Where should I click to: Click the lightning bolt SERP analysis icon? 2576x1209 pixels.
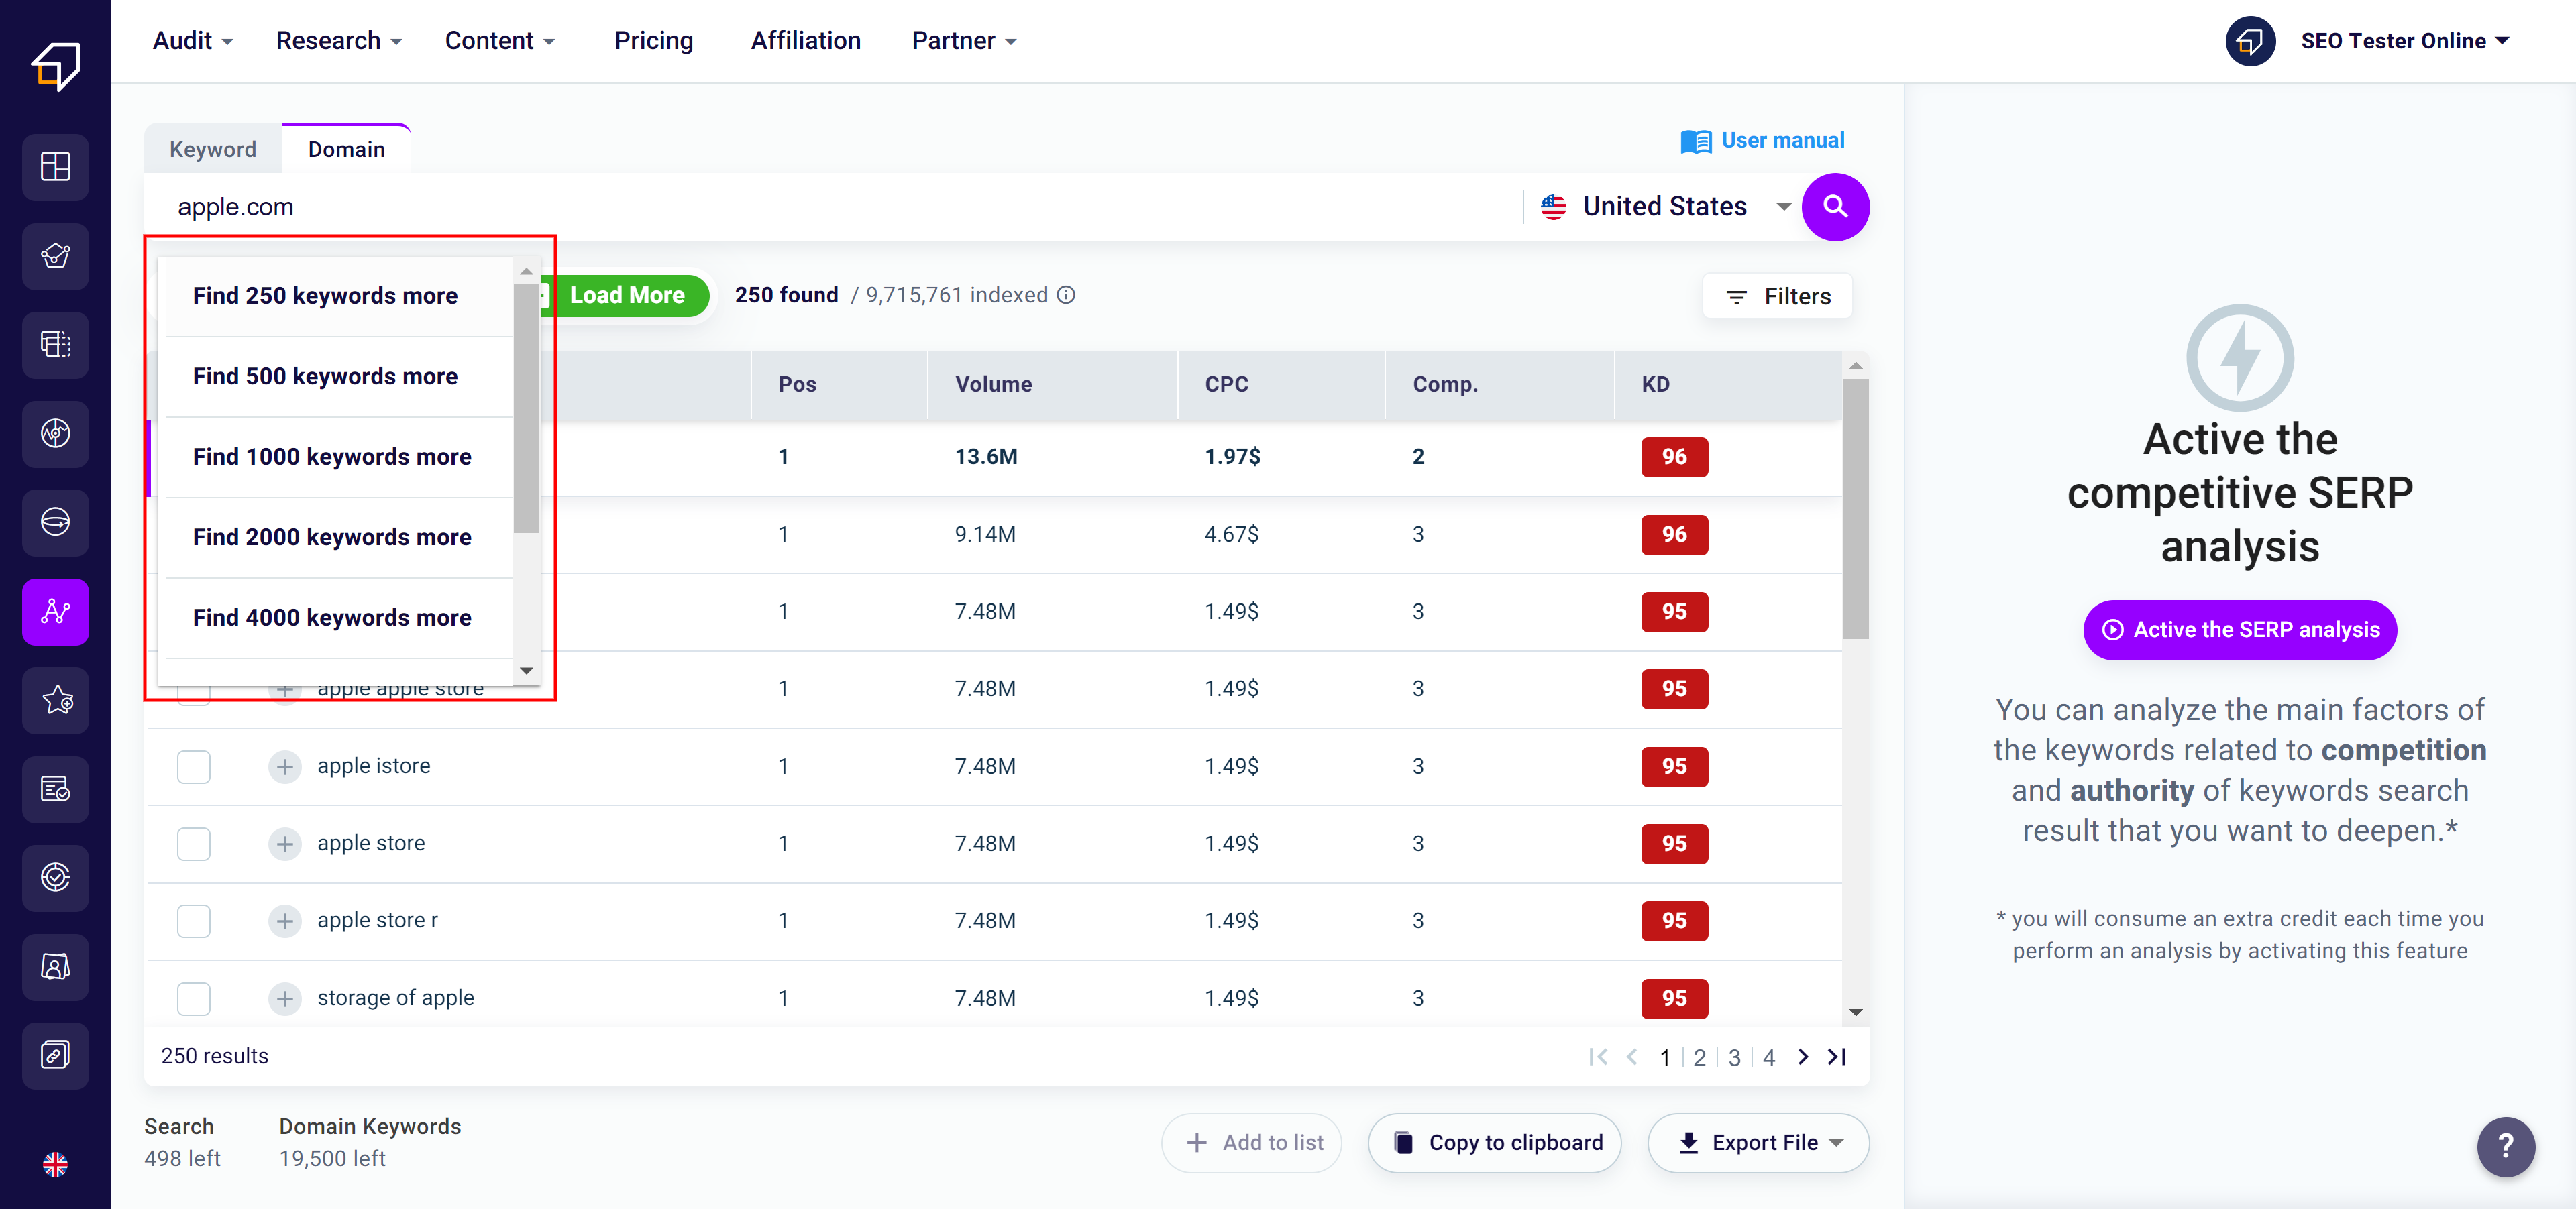2240,357
